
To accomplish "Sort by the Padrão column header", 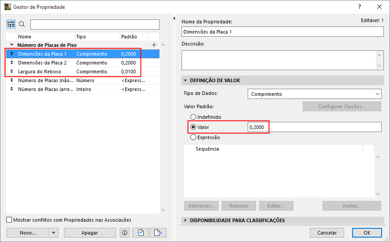I will (134, 37).
